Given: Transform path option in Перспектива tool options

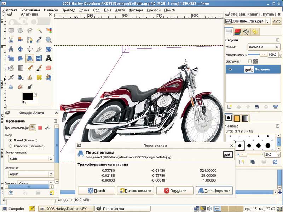Looking at the screenshot, I should pyautogui.click(x=47, y=128).
